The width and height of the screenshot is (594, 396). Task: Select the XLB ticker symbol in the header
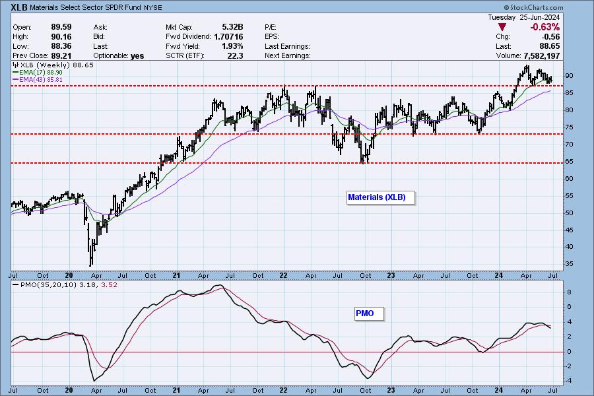click(18, 7)
